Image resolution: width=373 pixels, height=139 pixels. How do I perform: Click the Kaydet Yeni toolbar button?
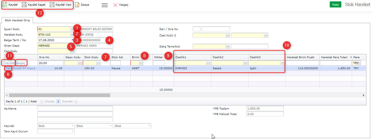point(60,5)
